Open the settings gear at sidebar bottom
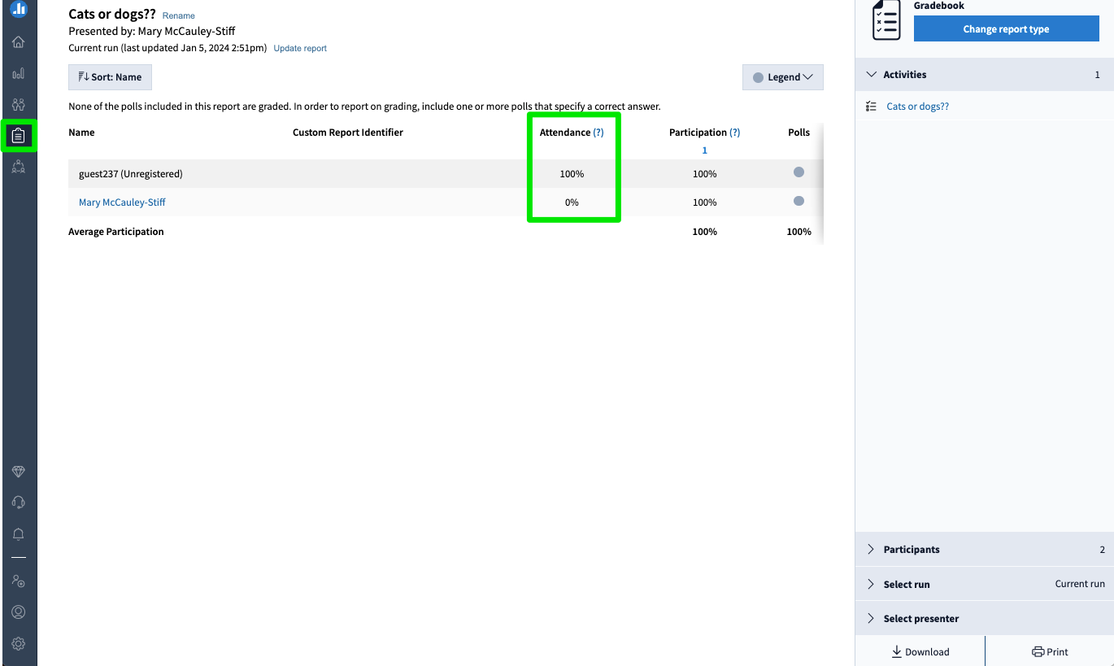 (x=18, y=642)
